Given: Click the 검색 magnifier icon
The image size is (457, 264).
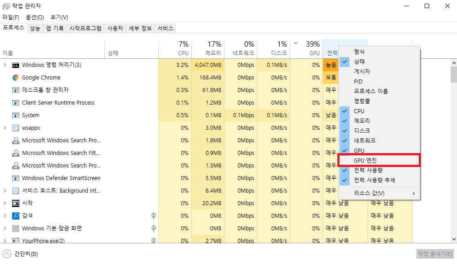Looking at the screenshot, I should coord(15,216).
